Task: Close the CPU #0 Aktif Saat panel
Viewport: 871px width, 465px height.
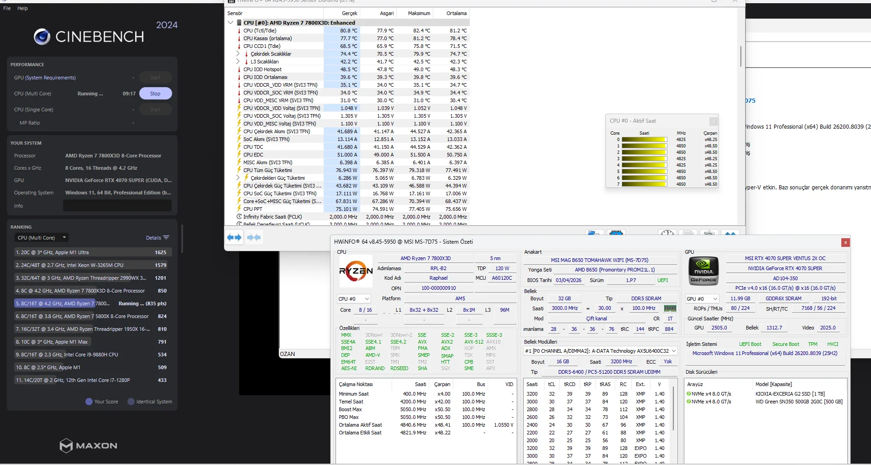Action: coord(714,121)
